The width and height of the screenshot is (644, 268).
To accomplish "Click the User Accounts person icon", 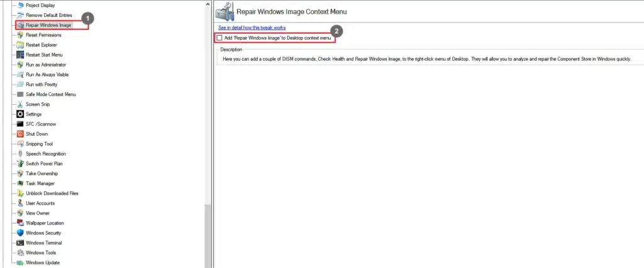I will 20,203.
